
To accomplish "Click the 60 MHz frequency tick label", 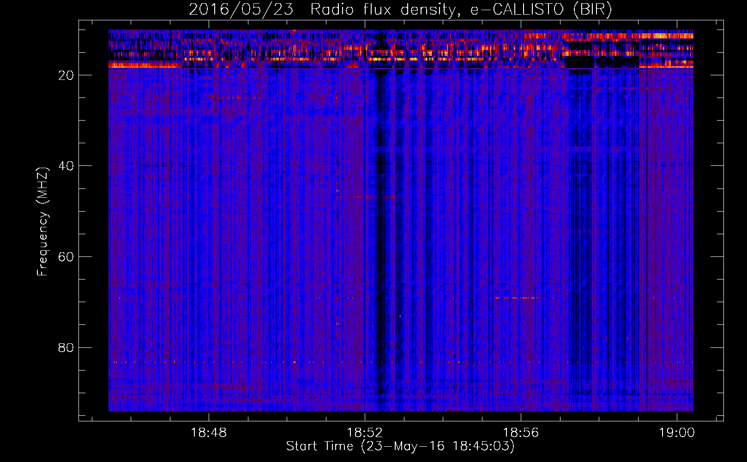I will [66, 257].
